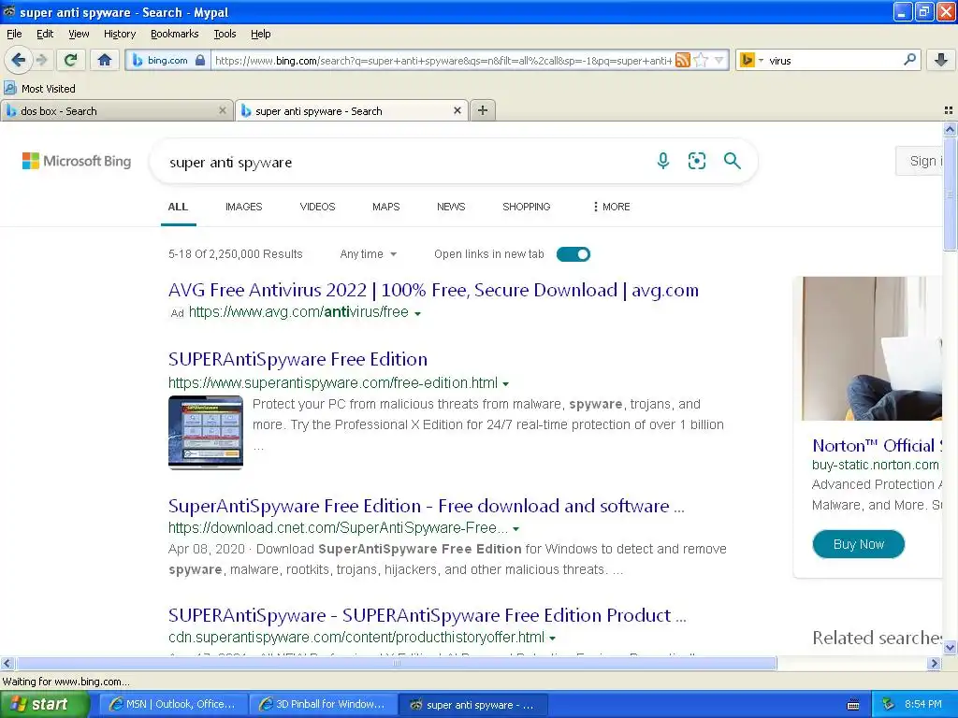Open the Tools menu
Viewport: 958px width, 718px height.
tap(225, 34)
